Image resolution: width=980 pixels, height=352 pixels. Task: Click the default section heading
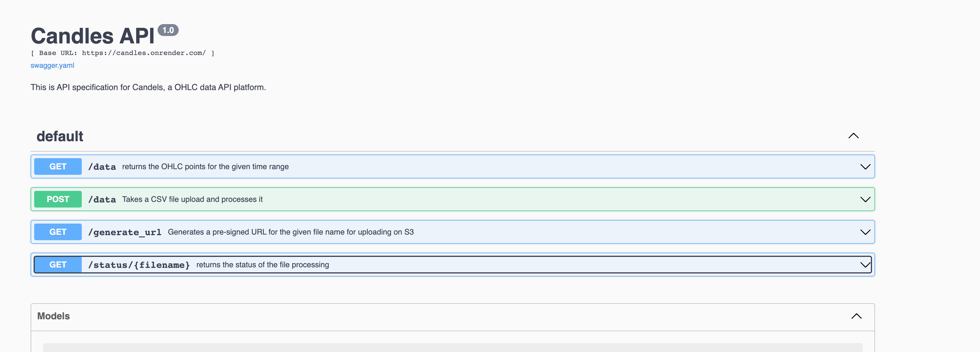60,136
